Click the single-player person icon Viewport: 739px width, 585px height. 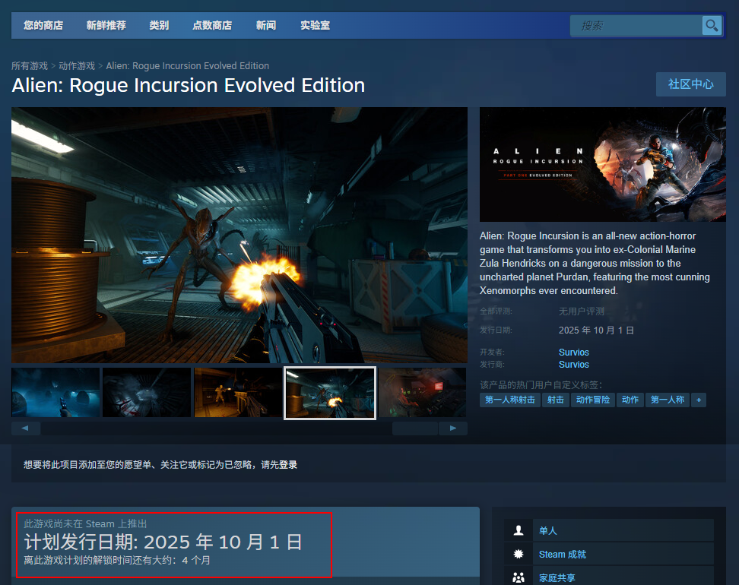tap(519, 530)
